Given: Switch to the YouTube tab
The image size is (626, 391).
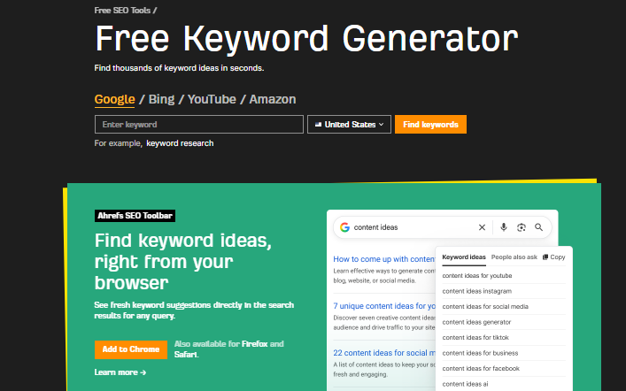Looking at the screenshot, I should click(212, 99).
